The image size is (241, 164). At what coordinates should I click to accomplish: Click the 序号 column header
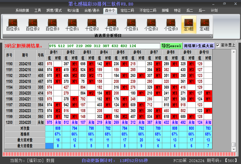[9, 55]
